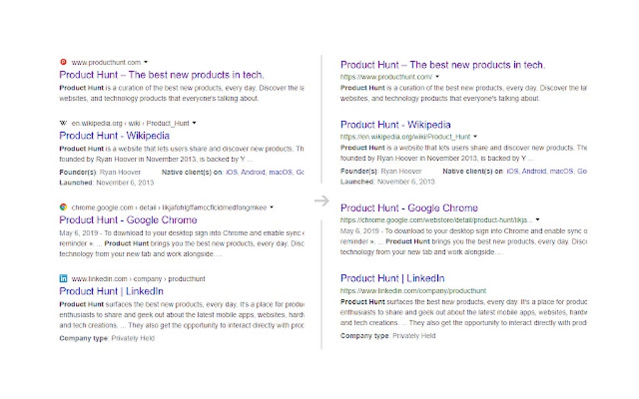Click the Product Hunt favicon
Viewport: 639px width, 399px height.
tap(63, 63)
